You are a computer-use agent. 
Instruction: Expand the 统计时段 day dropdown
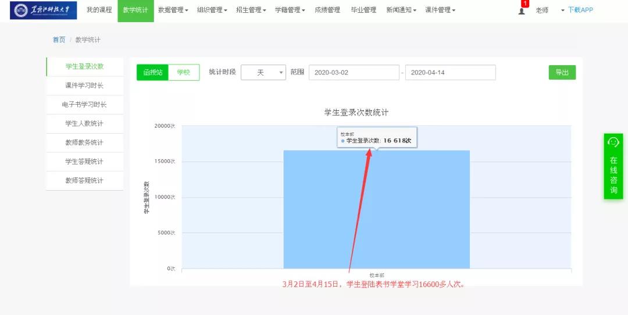(263, 72)
